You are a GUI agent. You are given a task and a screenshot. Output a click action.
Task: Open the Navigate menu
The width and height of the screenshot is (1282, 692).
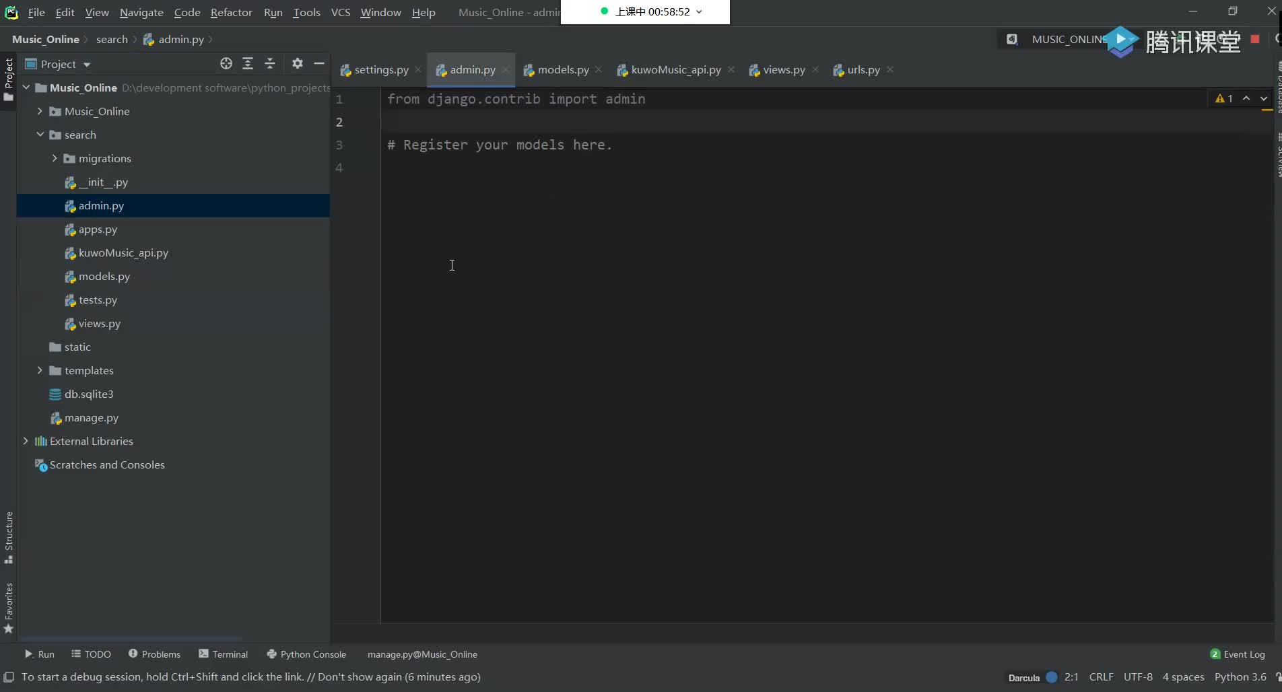pos(141,12)
